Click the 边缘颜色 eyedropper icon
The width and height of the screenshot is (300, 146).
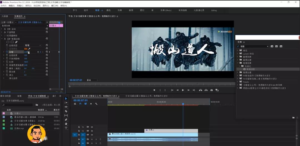coord(29,49)
